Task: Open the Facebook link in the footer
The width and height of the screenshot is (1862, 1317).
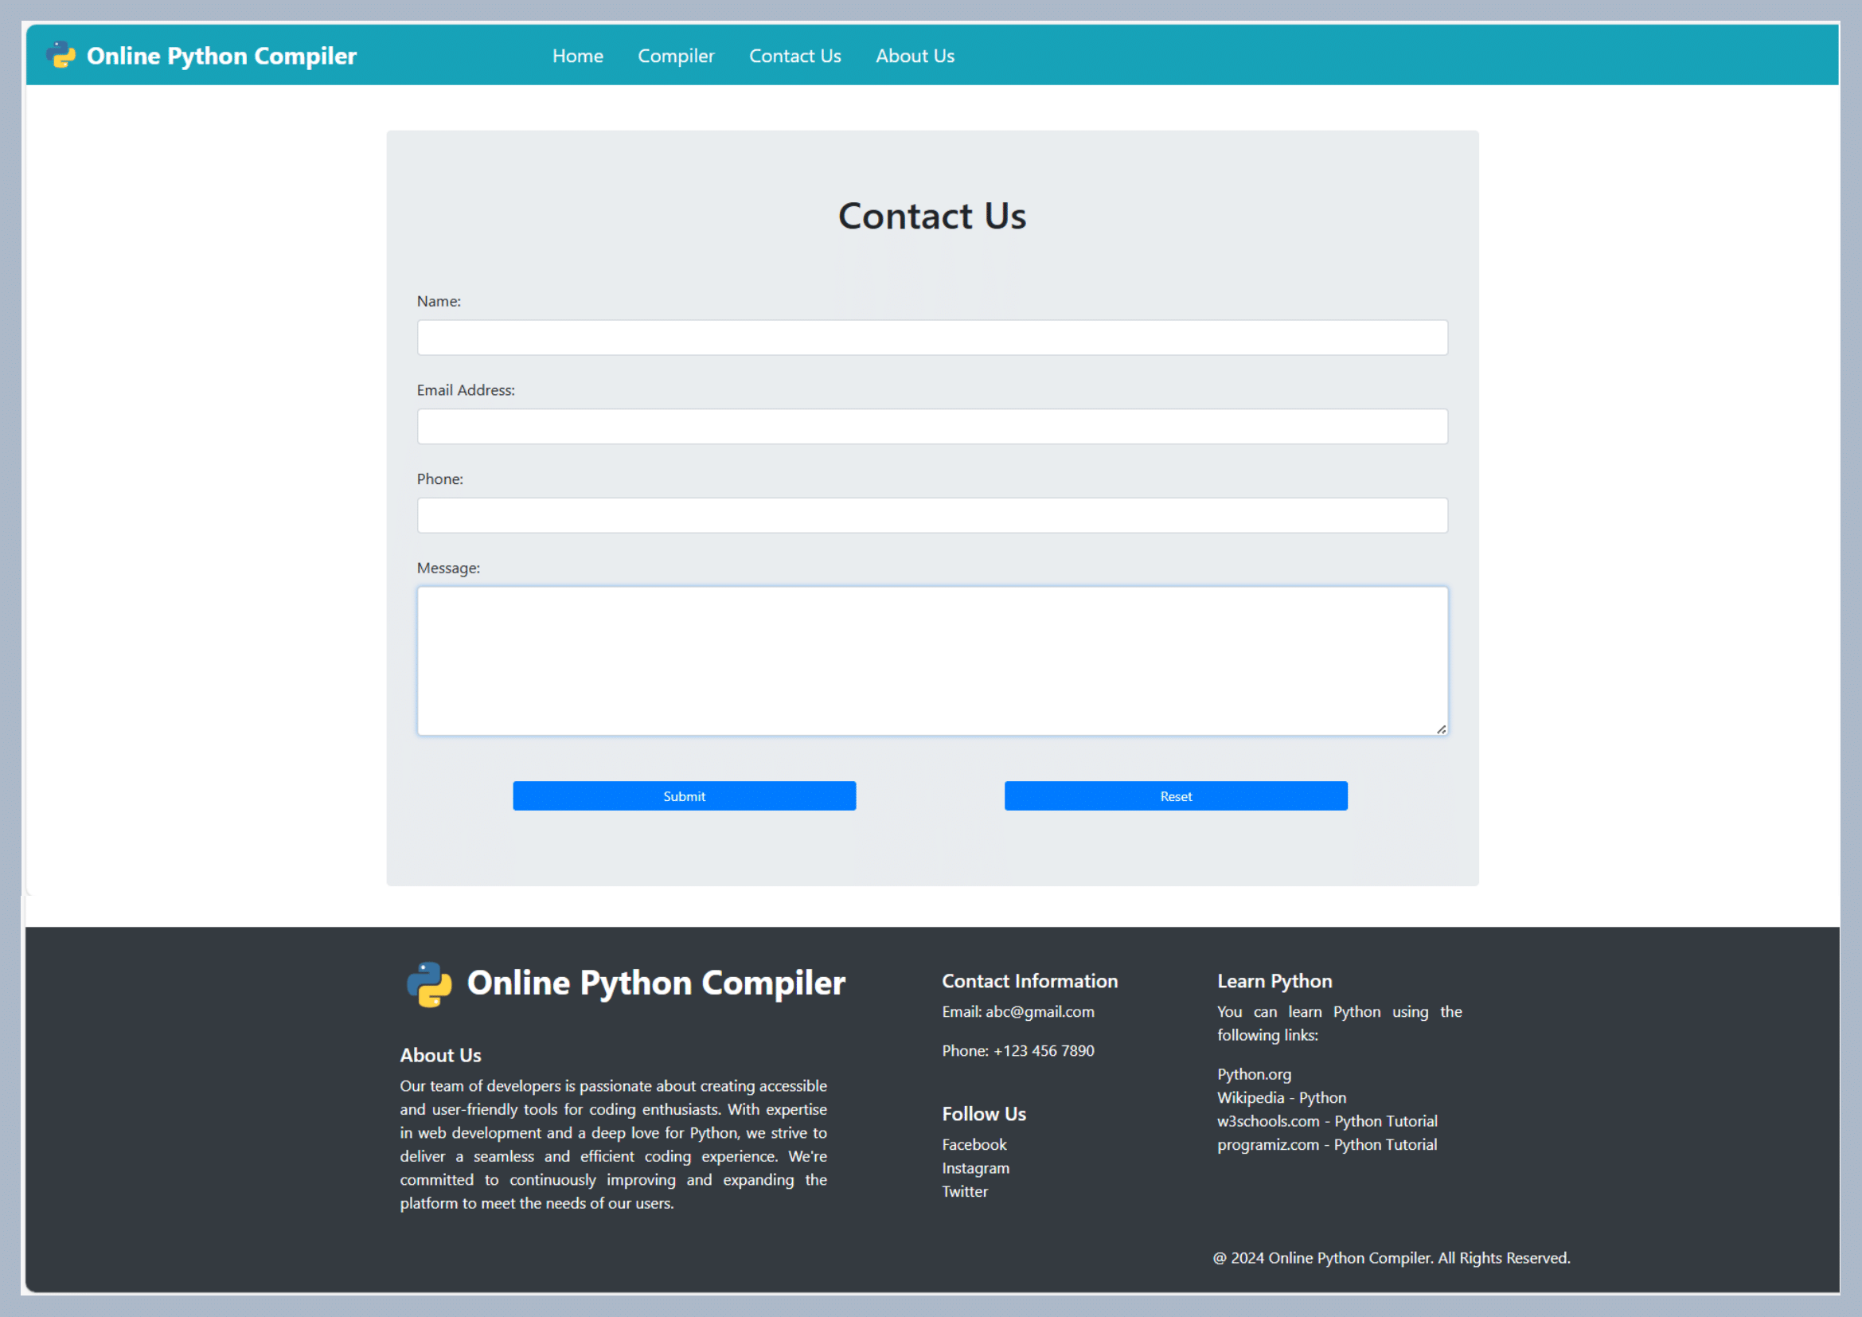Action: 973,1144
